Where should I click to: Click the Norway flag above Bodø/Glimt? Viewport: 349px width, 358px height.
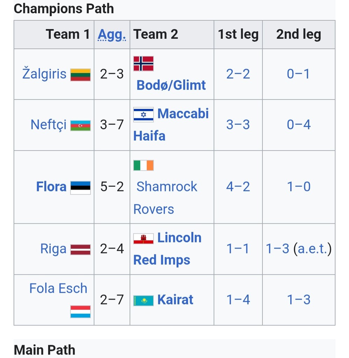tap(143, 64)
